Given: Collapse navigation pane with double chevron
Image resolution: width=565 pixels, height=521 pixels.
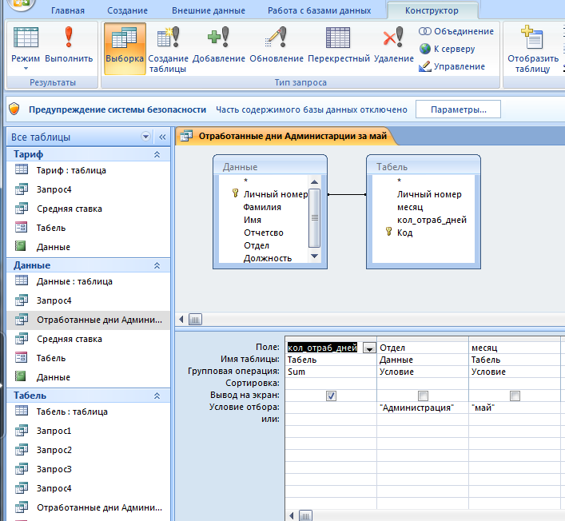Looking at the screenshot, I should click(x=162, y=137).
